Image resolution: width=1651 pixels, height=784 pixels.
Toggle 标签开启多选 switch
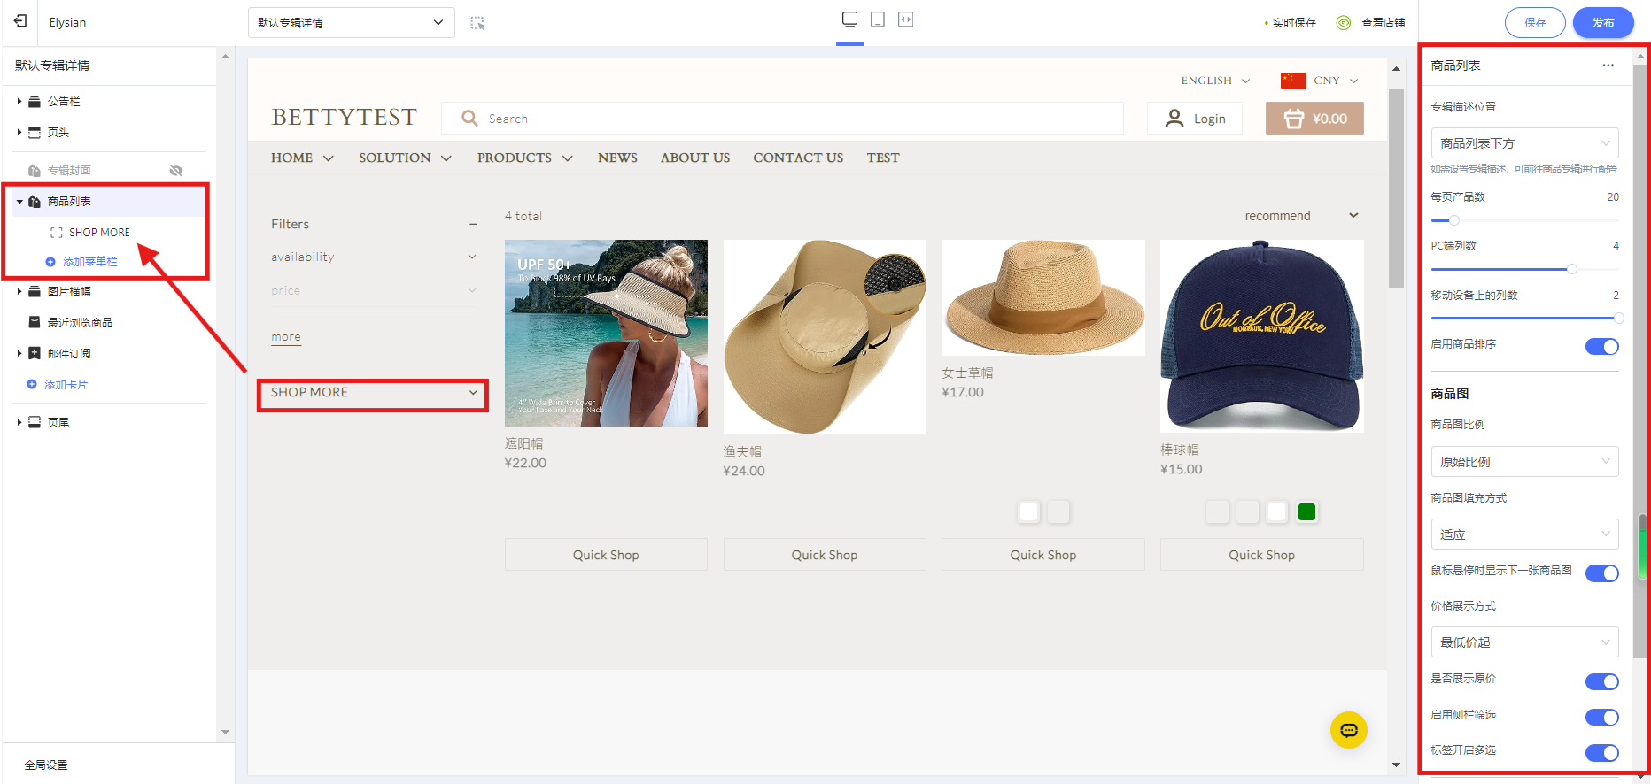[1601, 753]
